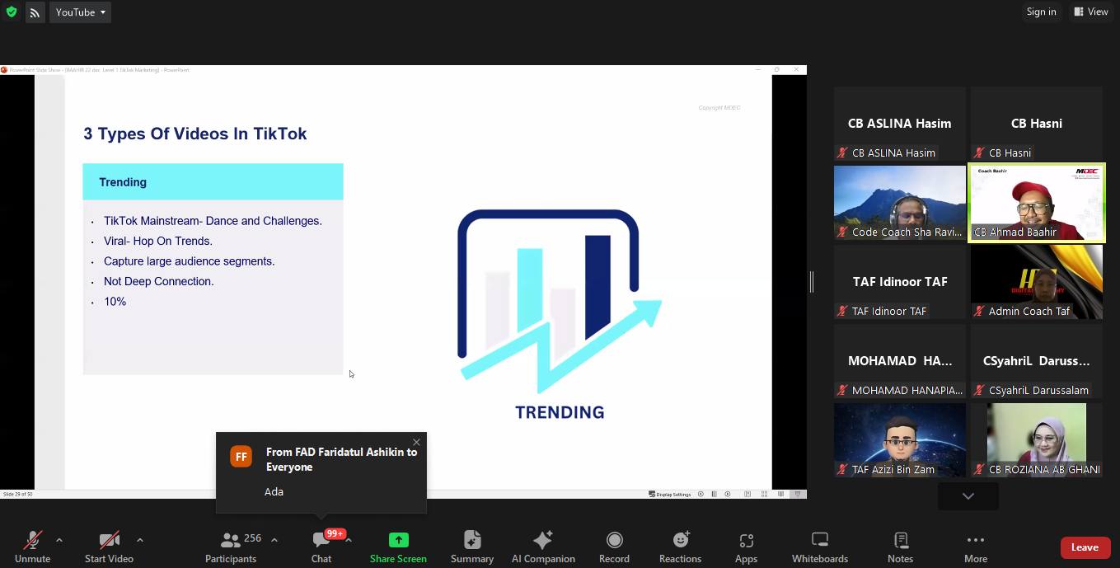
Task: Click the chat message 'Ada' preview
Action: coord(274,491)
